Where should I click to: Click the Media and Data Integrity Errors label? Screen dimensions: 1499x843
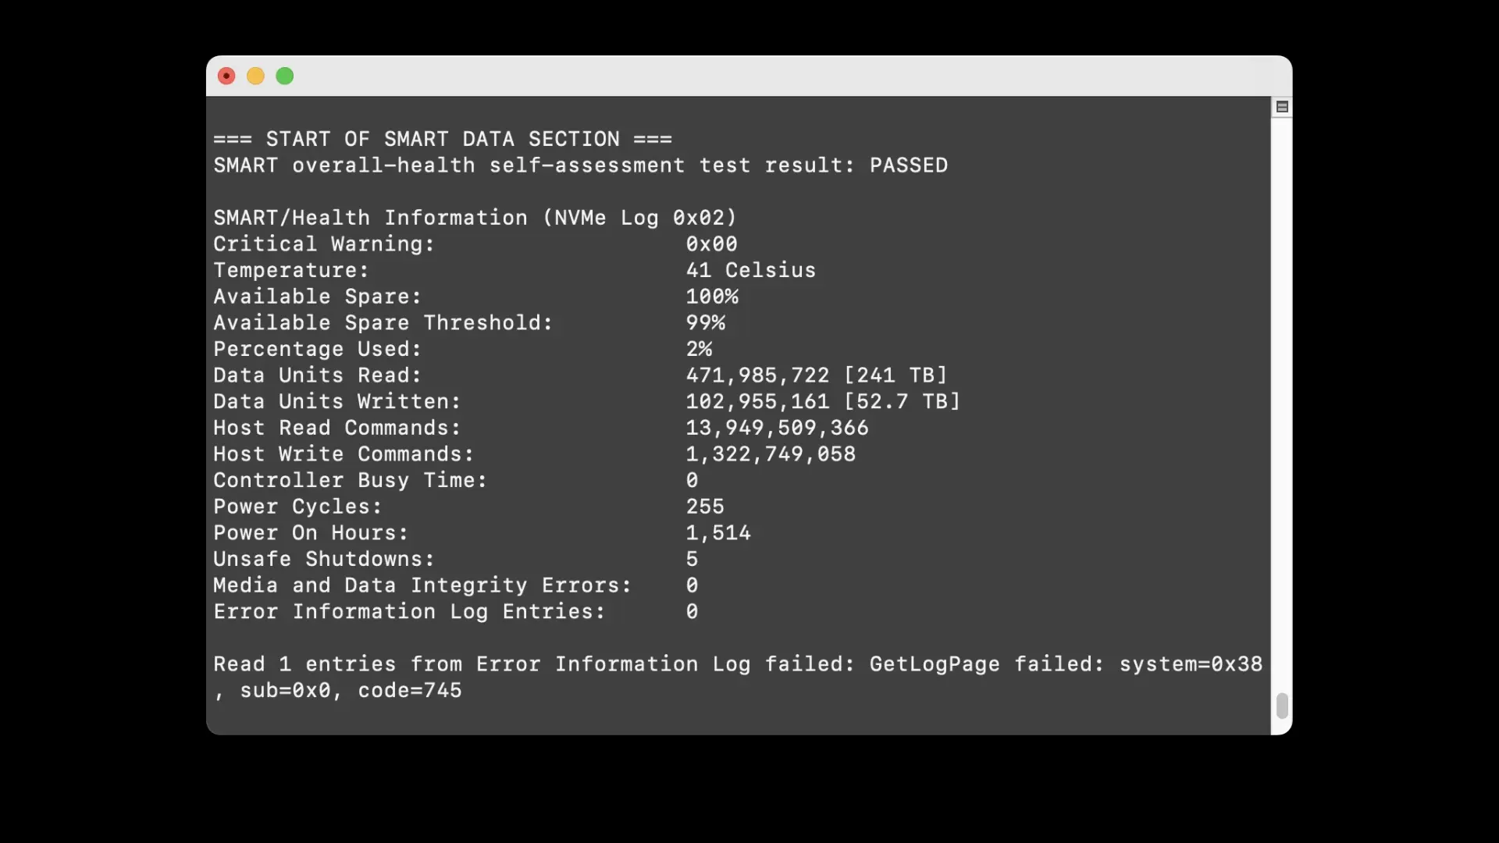[x=422, y=585]
